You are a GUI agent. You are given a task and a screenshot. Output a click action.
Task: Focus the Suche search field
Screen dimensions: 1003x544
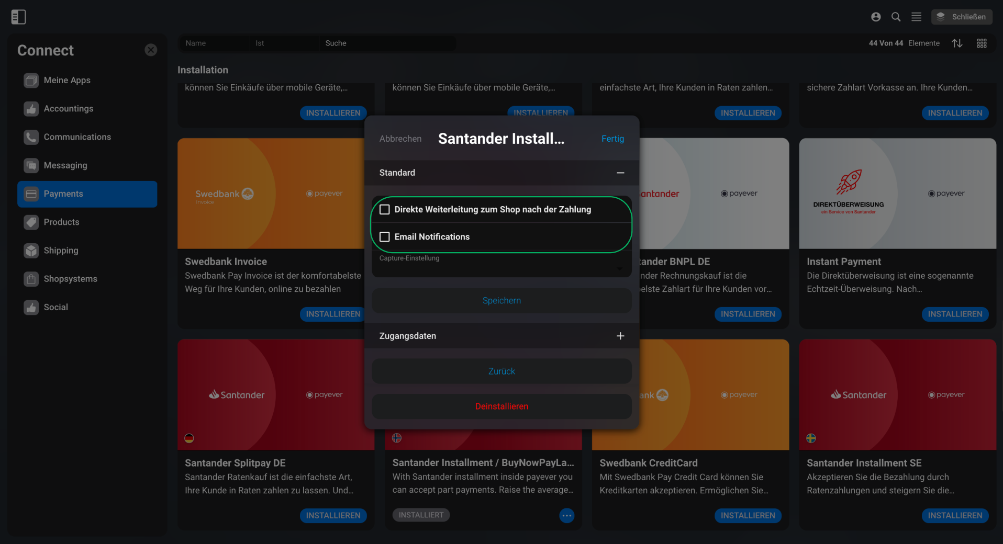pyautogui.click(x=387, y=43)
